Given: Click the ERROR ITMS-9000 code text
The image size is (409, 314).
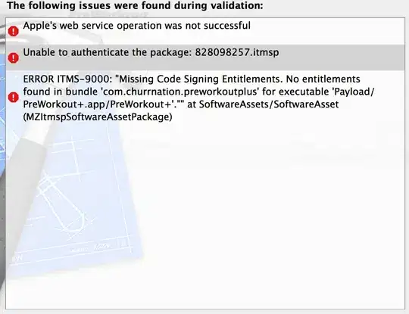Looking at the screenshot, I should [67, 79].
